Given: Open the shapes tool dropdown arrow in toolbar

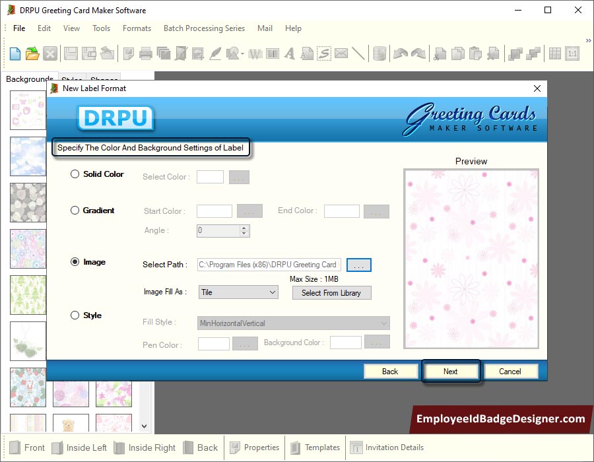Looking at the screenshot, I should (242, 53).
